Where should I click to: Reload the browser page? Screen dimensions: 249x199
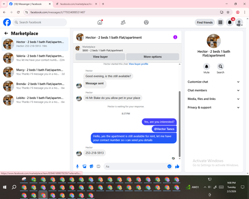coord(18,12)
